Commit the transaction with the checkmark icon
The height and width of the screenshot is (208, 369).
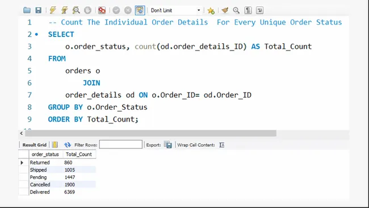116,10
